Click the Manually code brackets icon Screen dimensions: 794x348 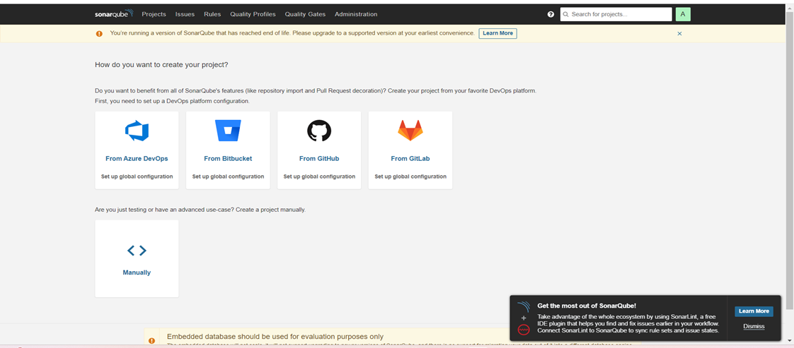(137, 250)
